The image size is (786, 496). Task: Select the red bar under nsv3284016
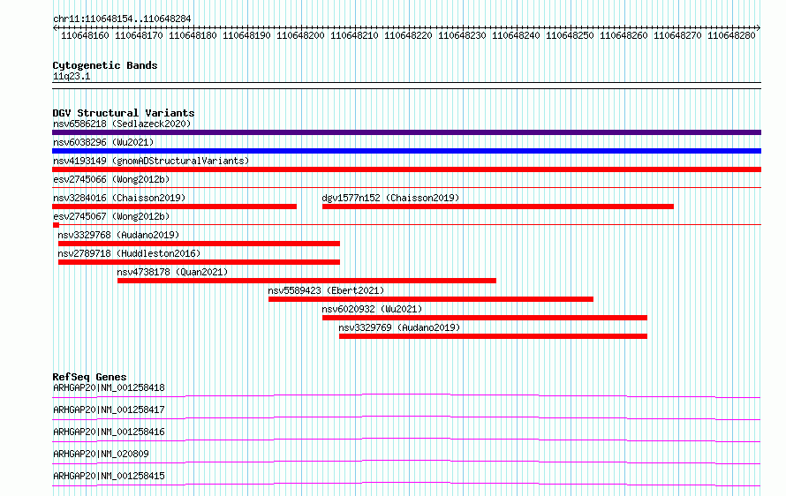point(175,207)
